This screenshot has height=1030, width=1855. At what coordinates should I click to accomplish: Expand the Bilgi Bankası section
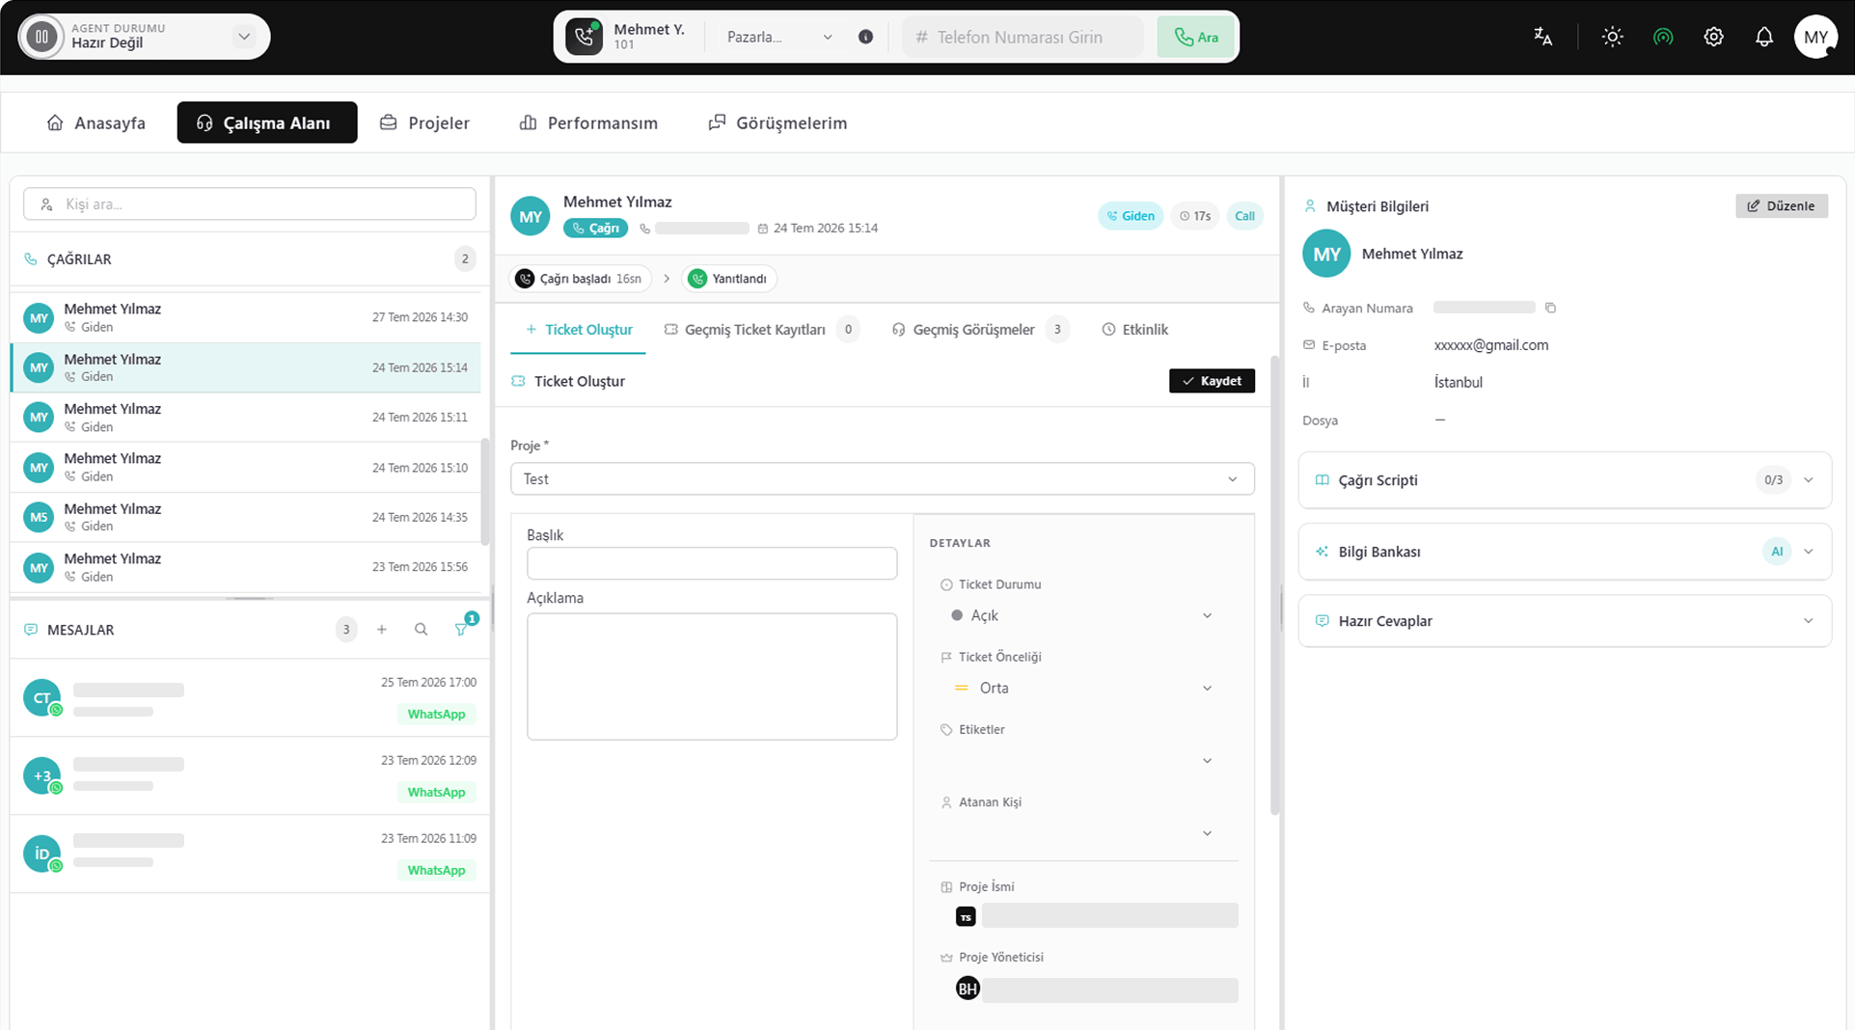point(1565,552)
